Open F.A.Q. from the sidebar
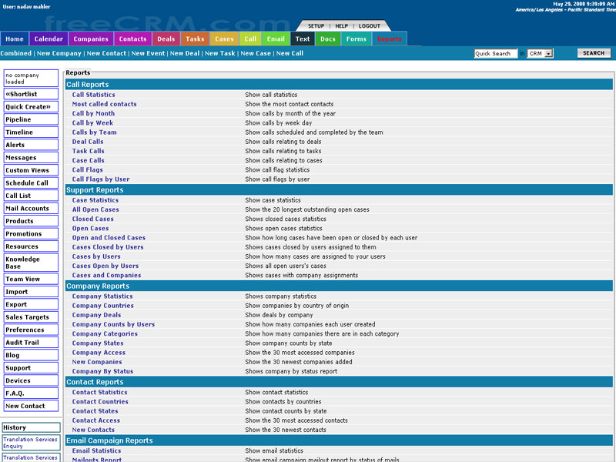Viewport: 616px width, 462px height. click(x=31, y=393)
